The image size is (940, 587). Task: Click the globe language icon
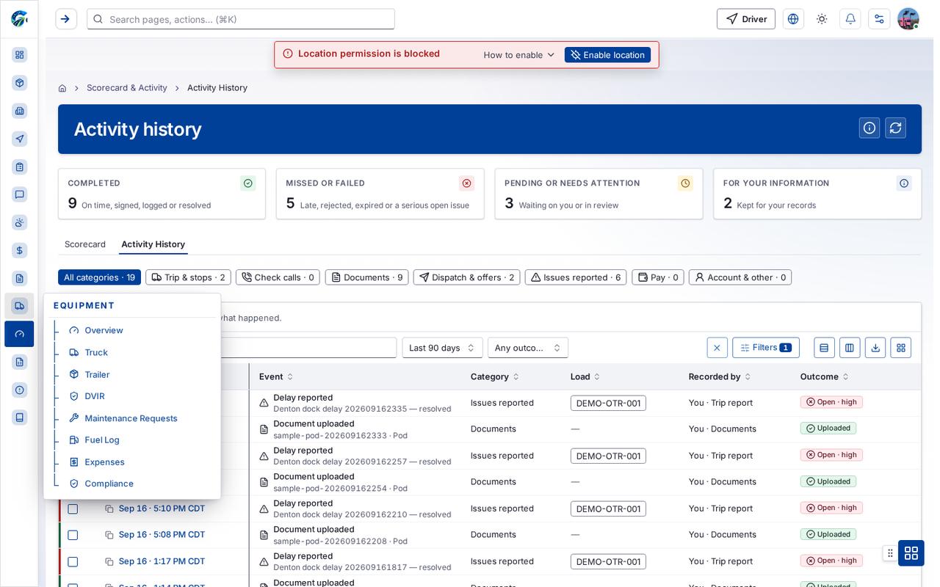pos(793,19)
